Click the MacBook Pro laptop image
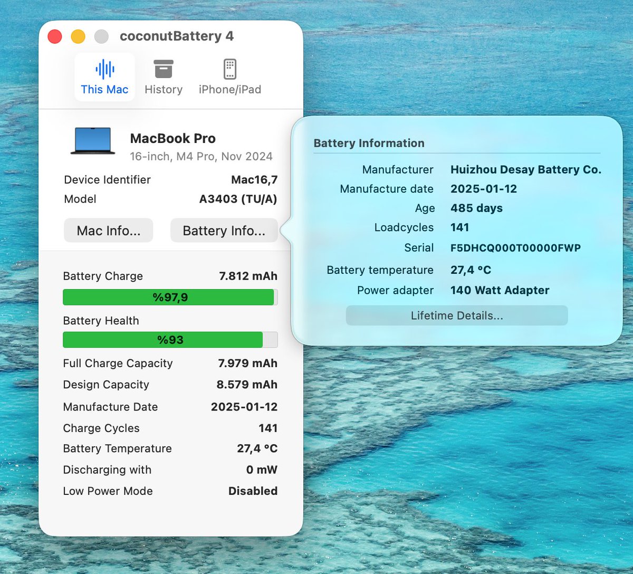This screenshot has height=574, width=633. pyautogui.click(x=93, y=141)
